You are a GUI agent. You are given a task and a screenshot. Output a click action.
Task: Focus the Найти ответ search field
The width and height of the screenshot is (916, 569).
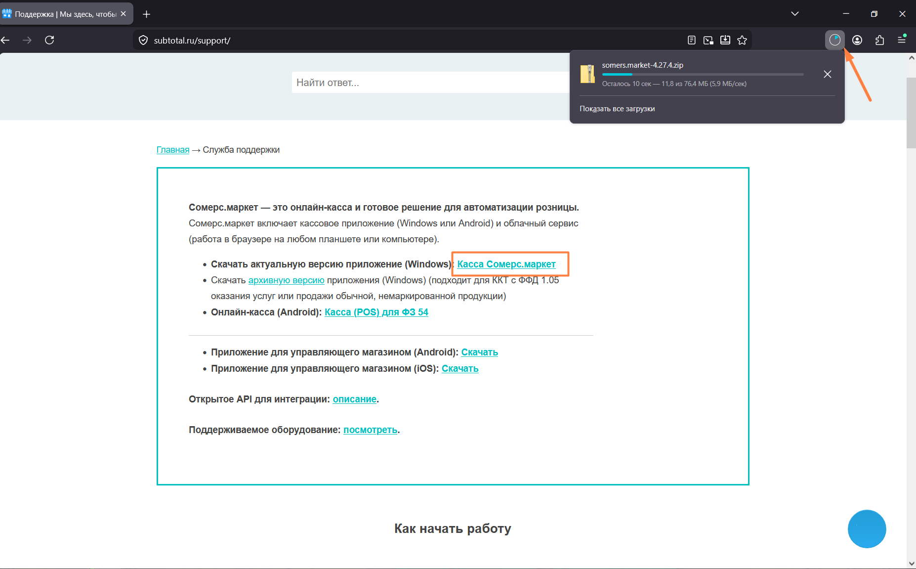tap(431, 83)
